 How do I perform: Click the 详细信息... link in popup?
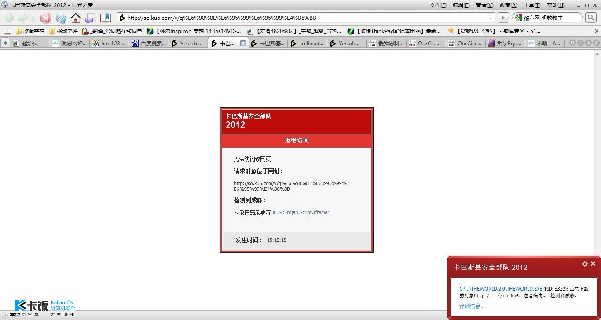click(472, 306)
